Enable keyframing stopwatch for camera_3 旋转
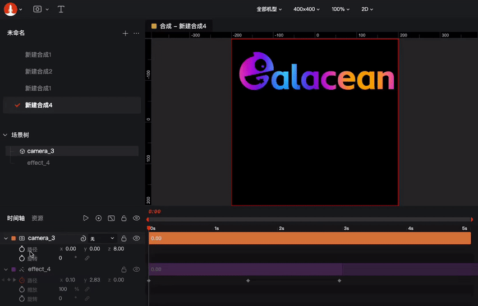 pyautogui.click(x=22, y=258)
